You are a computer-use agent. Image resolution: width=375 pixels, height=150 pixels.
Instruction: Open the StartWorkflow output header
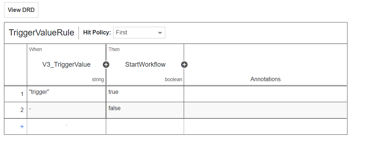pyautogui.click(x=145, y=65)
